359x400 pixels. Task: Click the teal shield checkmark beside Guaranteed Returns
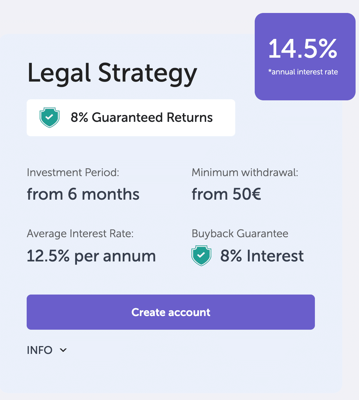coord(50,117)
